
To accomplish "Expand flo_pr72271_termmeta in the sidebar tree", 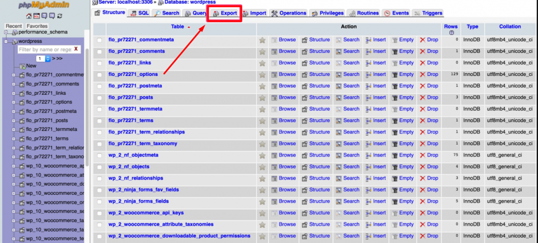I will 14,130.
